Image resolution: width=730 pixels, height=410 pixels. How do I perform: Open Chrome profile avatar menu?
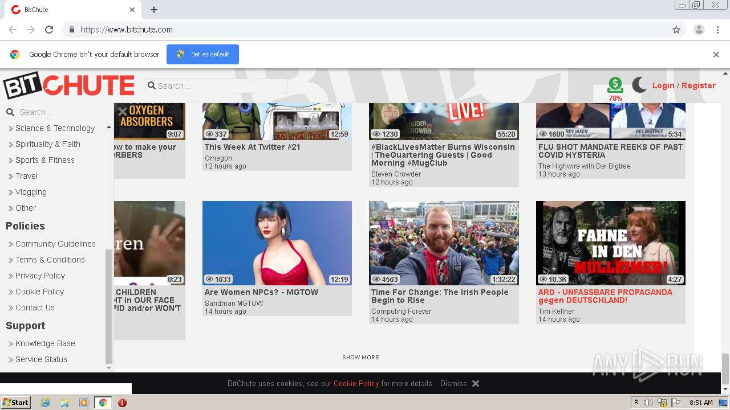(699, 30)
